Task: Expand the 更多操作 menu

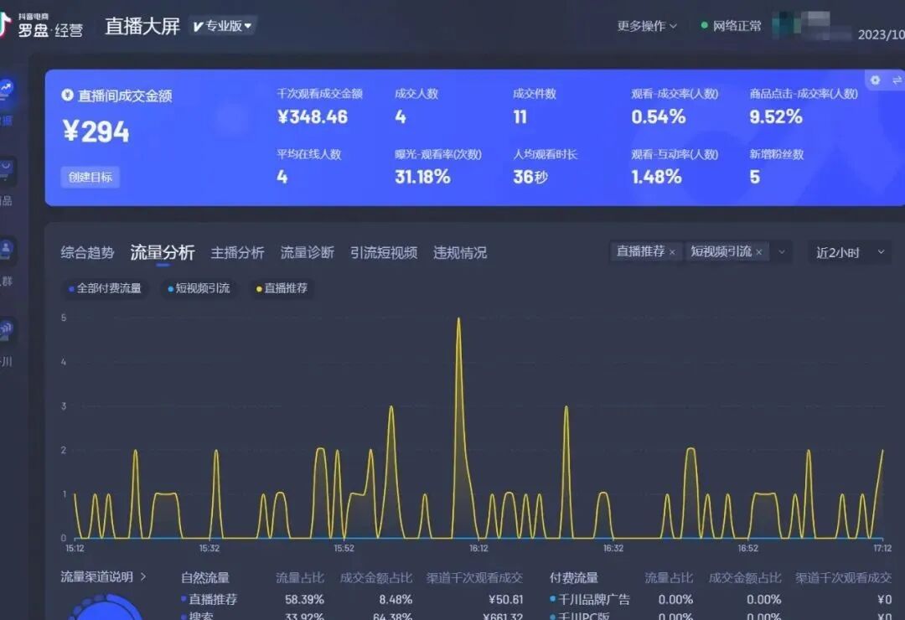Action: [x=646, y=26]
